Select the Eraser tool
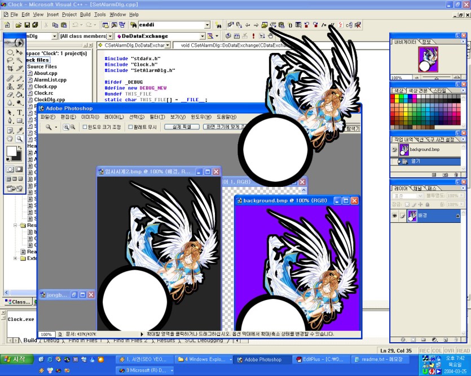471x376 pixels. (x=10, y=95)
